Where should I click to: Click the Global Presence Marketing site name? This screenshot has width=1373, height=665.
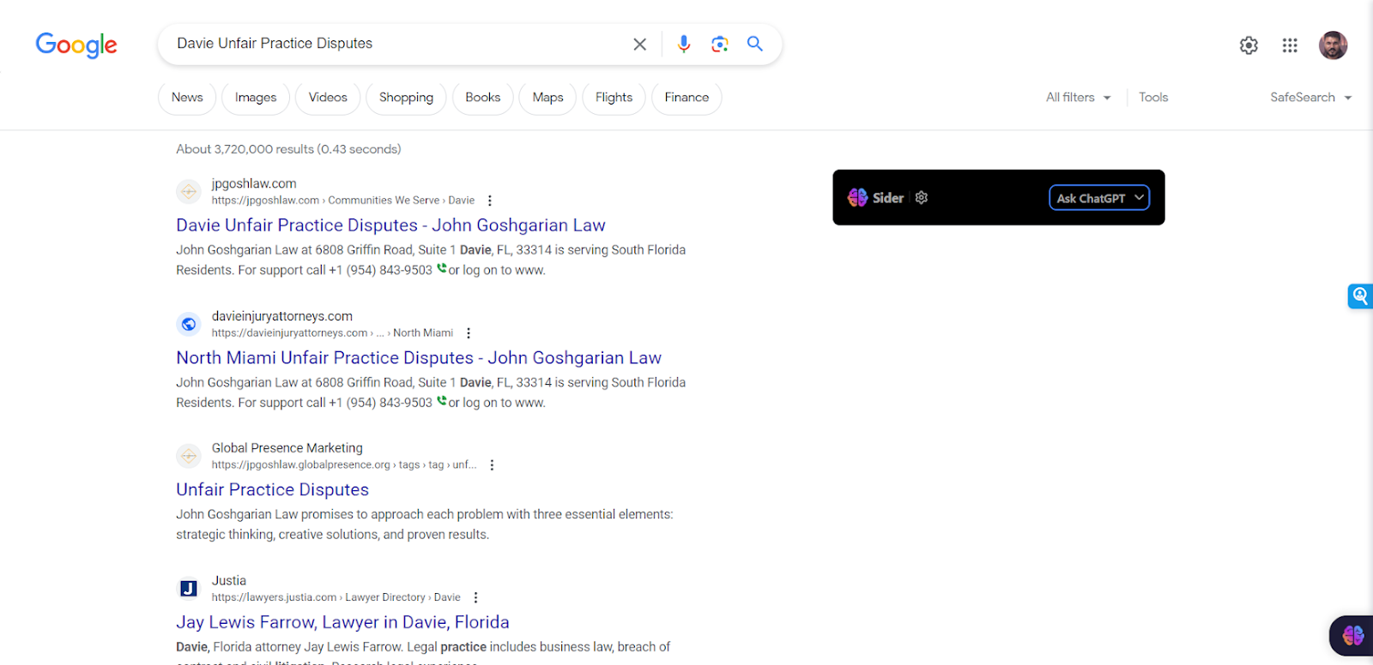287,448
